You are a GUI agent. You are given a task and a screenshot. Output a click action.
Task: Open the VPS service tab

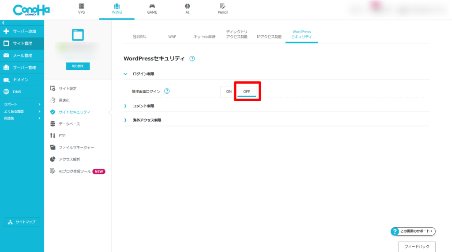(x=82, y=9)
